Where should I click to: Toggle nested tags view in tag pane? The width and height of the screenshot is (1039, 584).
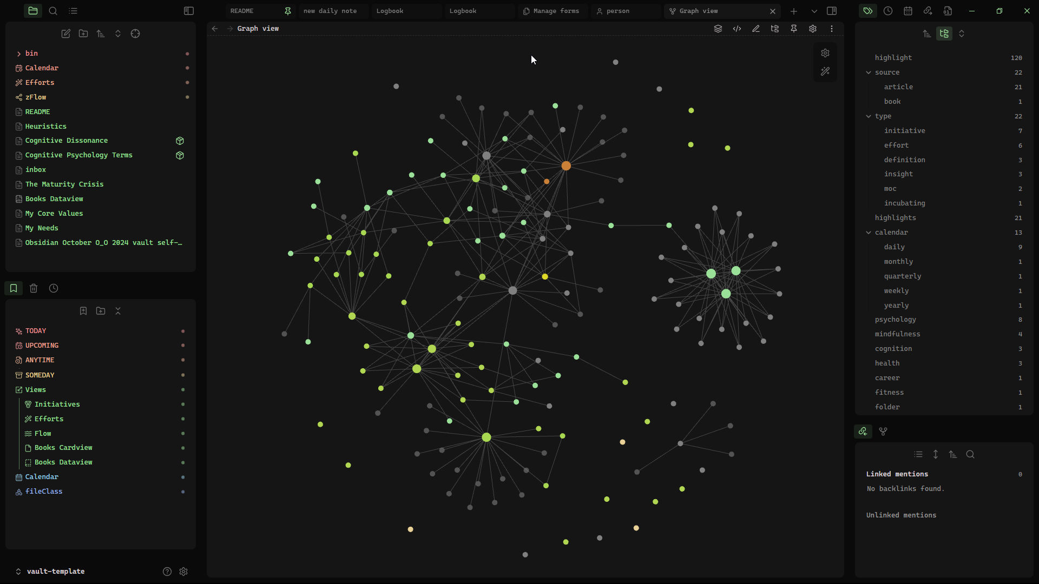(x=944, y=34)
